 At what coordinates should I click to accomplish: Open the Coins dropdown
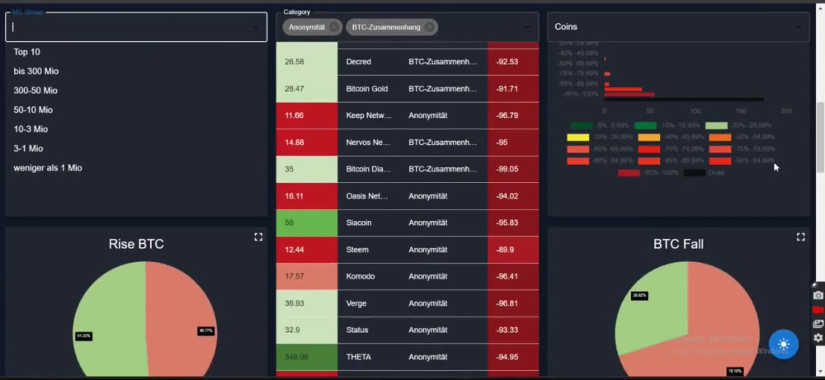[679, 27]
